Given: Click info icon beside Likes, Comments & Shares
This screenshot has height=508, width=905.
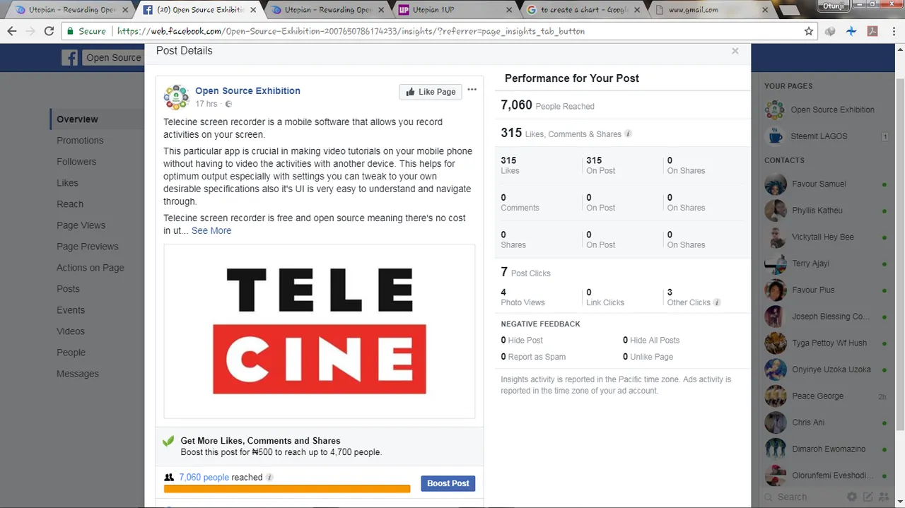Looking at the screenshot, I should (629, 134).
